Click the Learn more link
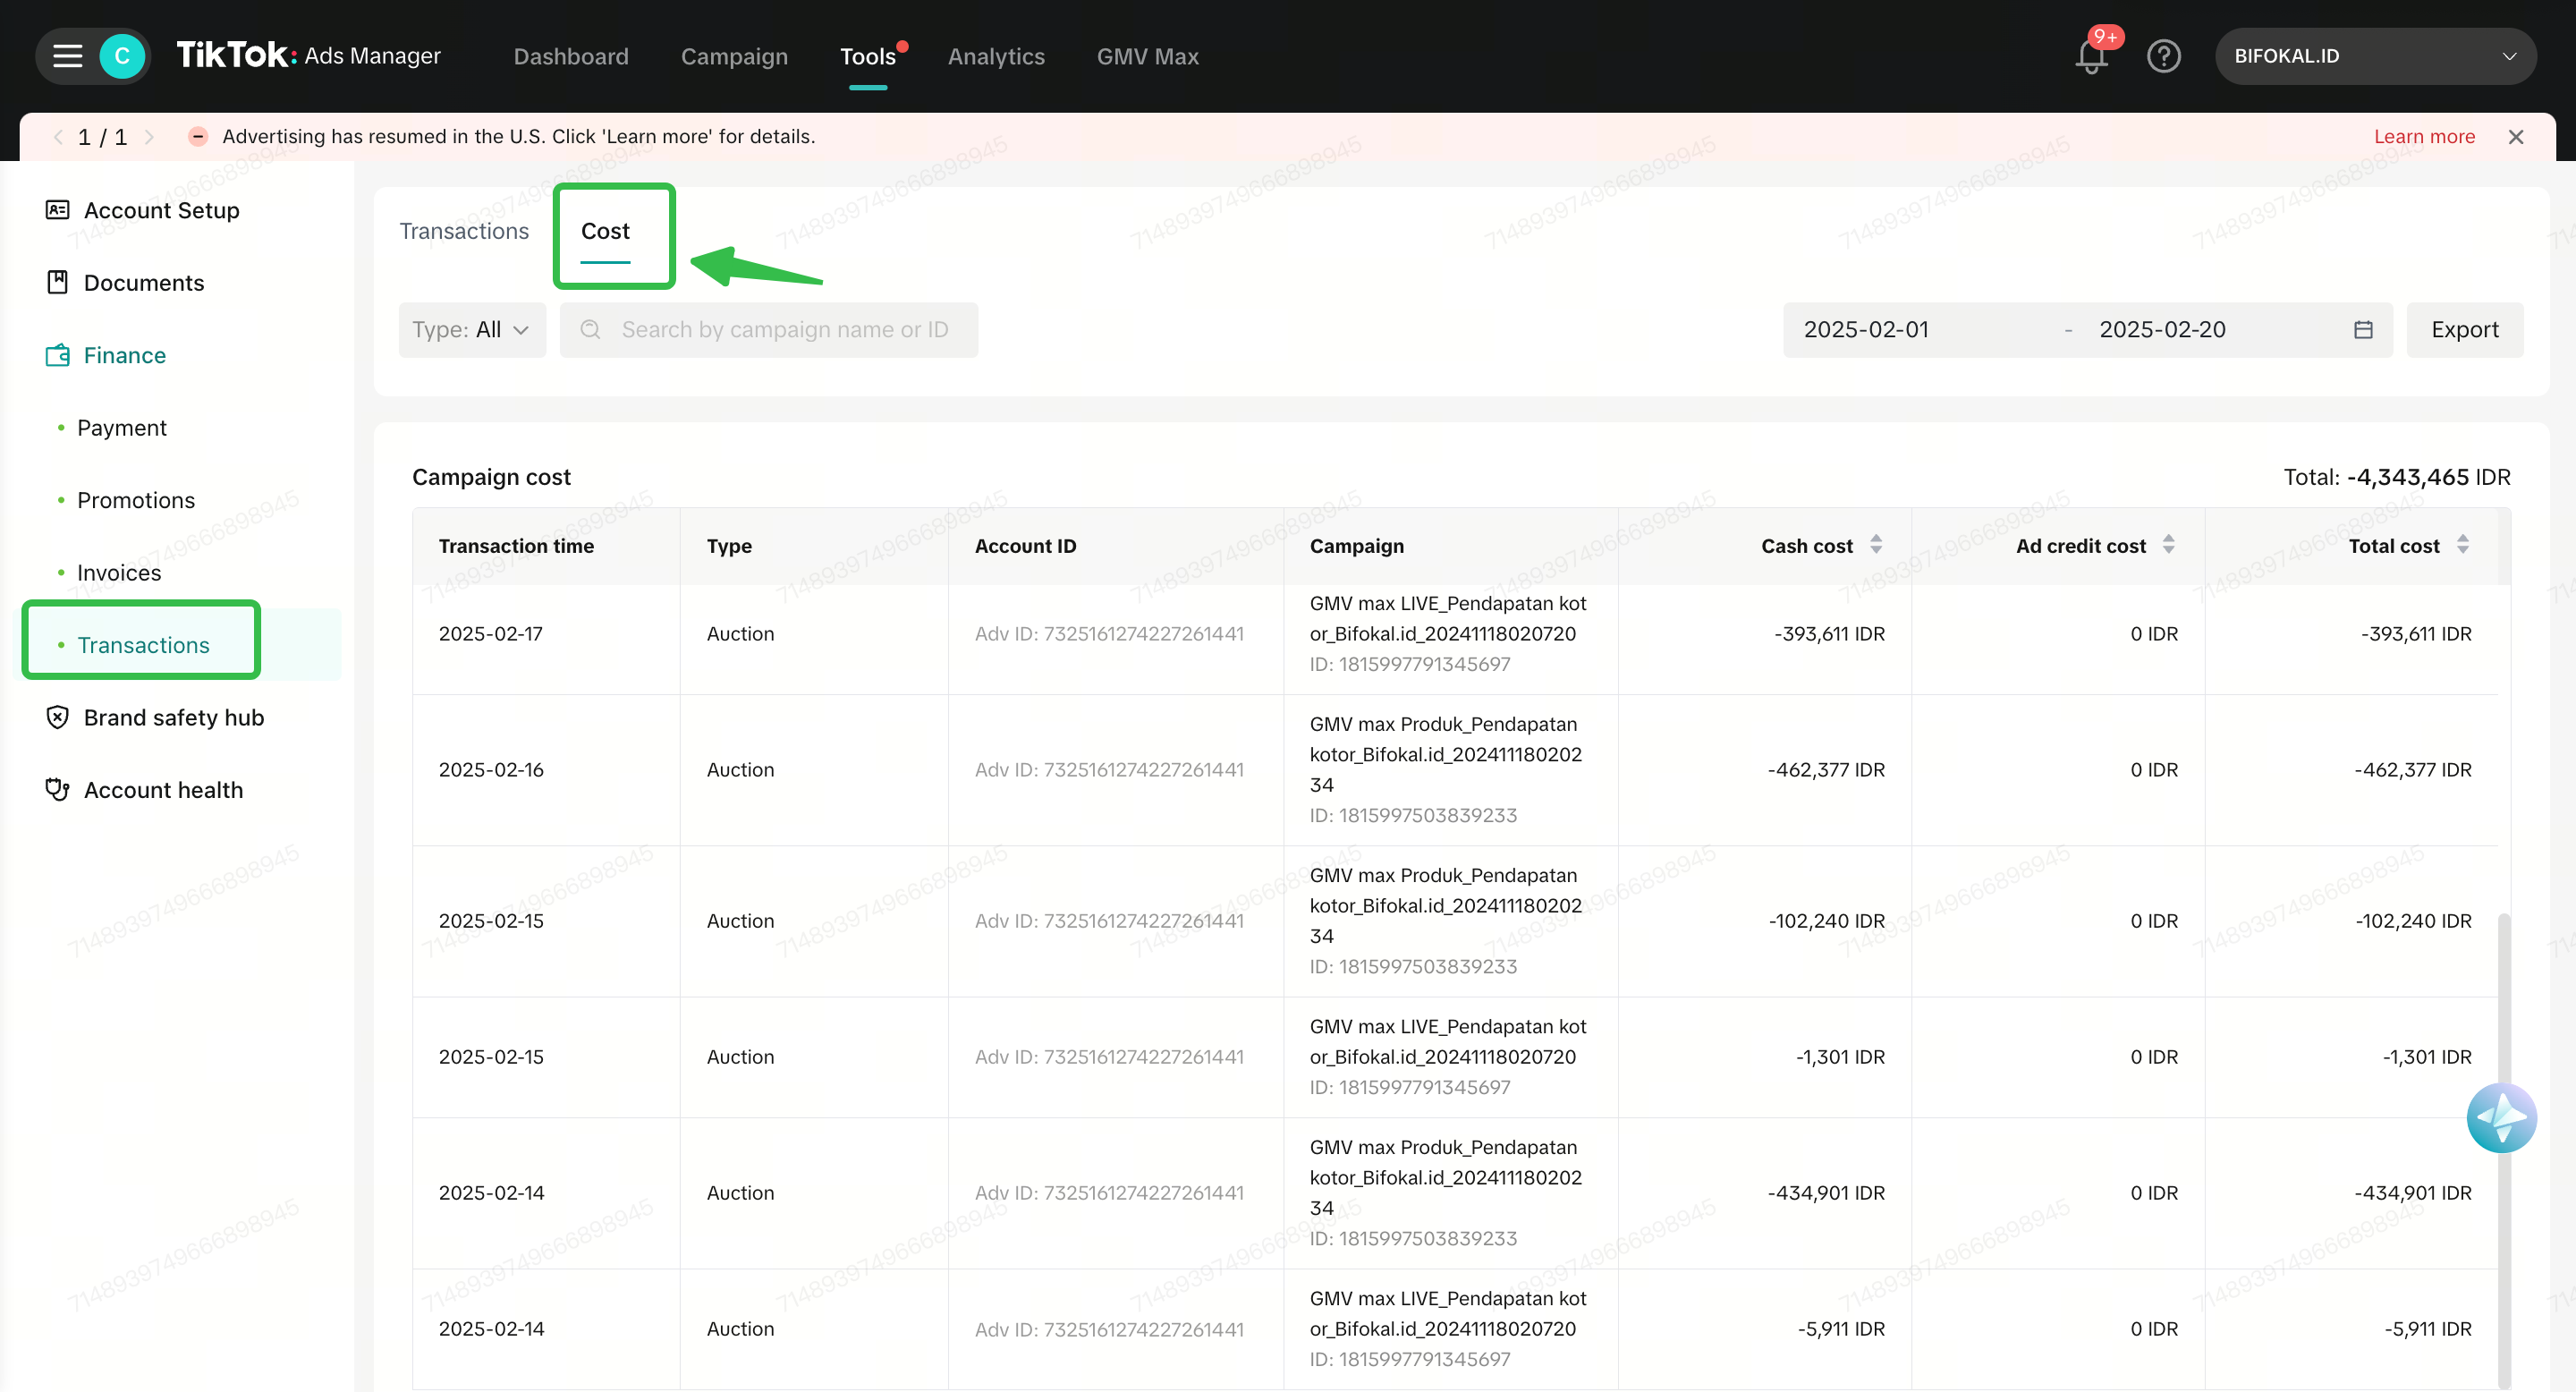The height and width of the screenshot is (1392, 2576). 2424,137
